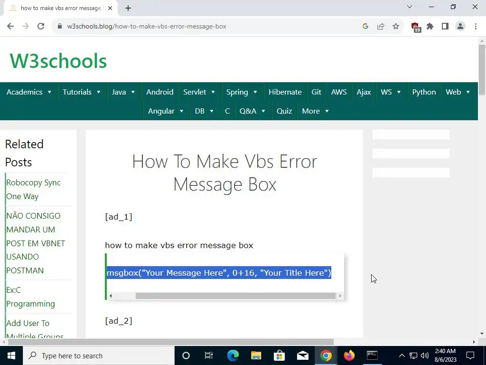Open Robocopy Sync One Way post
This screenshot has height=365, width=486.
point(33,189)
